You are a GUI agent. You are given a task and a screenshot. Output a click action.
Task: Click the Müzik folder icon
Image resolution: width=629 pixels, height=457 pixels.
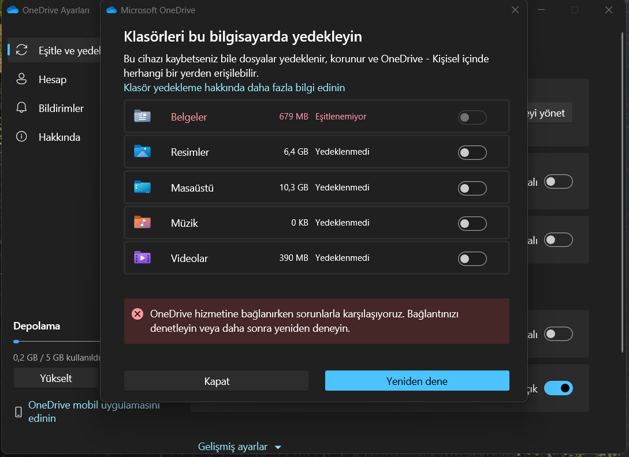(143, 223)
